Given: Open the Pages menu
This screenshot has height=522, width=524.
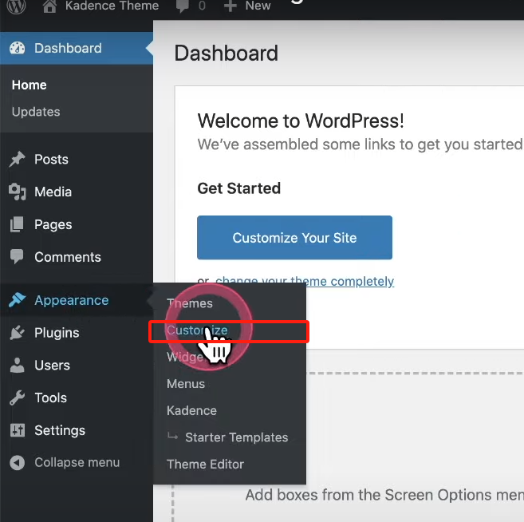Looking at the screenshot, I should click(x=53, y=225).
